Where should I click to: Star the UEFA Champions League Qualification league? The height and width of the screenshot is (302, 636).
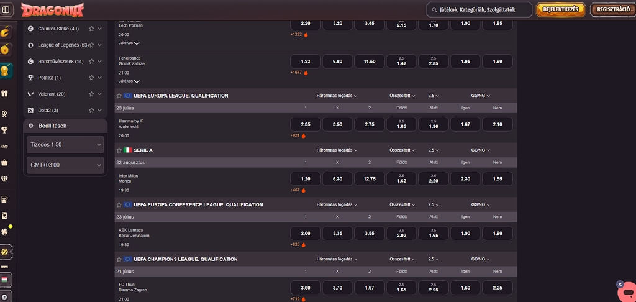(x=119, y=259)
